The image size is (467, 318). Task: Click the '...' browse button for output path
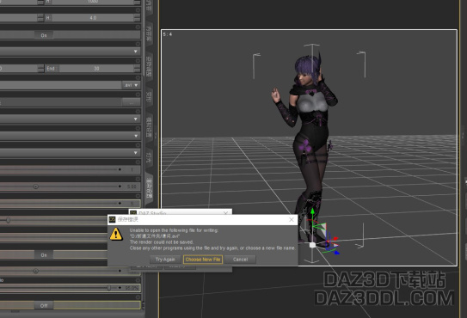tap(131, 102)
